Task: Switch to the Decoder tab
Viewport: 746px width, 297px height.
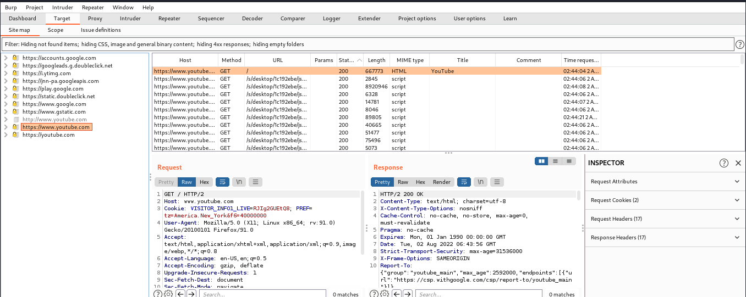Action: 253,18
